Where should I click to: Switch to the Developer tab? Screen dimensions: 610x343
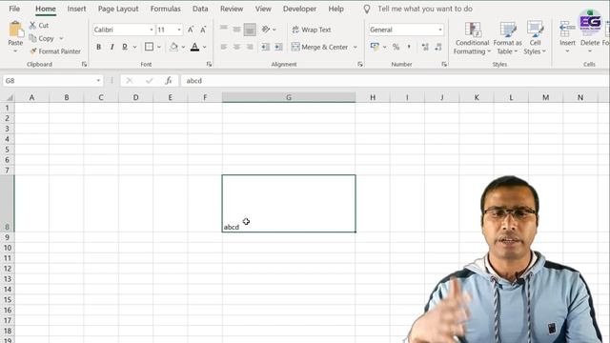(299, 9)
